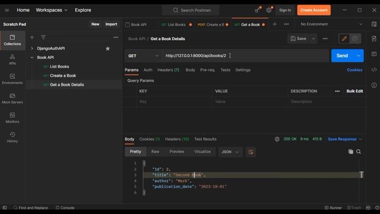This screenshot has height=214, width=380.
Task: Open Console in the status bar
Action: coord(65,207)
